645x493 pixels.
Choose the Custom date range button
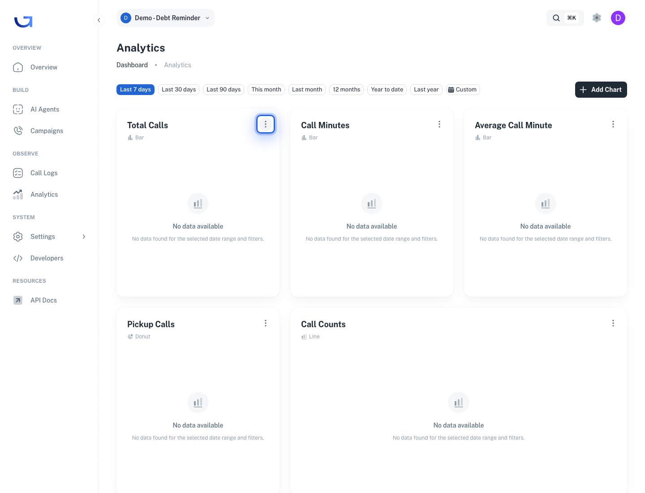463,90
